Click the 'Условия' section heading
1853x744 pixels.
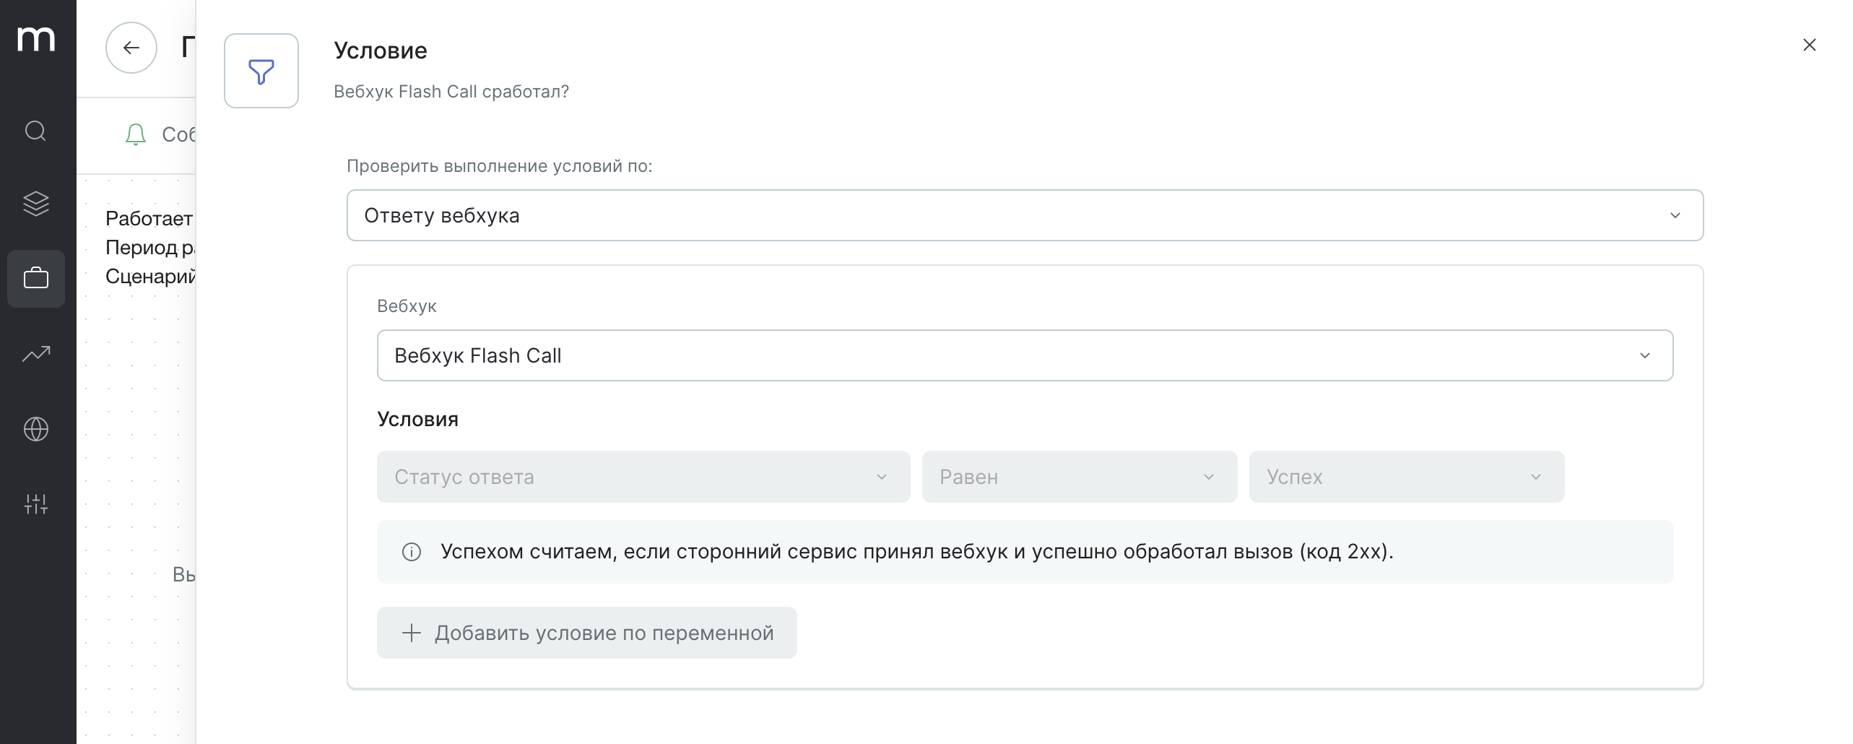pos(418,420)
